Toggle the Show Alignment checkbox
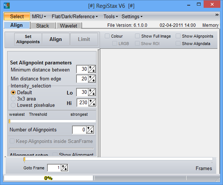Image resolution: width=223 pixels, height=185 pixels. pos(55,154)
